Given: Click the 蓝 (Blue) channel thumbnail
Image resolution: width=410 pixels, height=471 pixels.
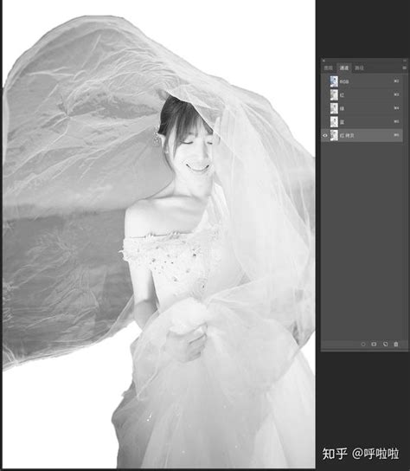Looking at the screenshot, I should click(x=334, y=122).
